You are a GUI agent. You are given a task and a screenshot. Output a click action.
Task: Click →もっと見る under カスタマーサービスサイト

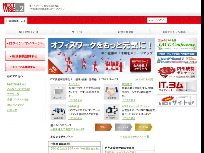coord(129,118)
